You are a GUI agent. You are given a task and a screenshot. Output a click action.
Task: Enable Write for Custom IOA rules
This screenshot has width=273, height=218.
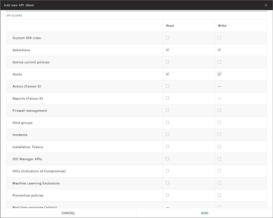click(219, 38)
